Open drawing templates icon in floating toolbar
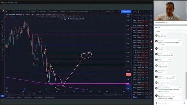The image size is (187, 105). [62, 19]
